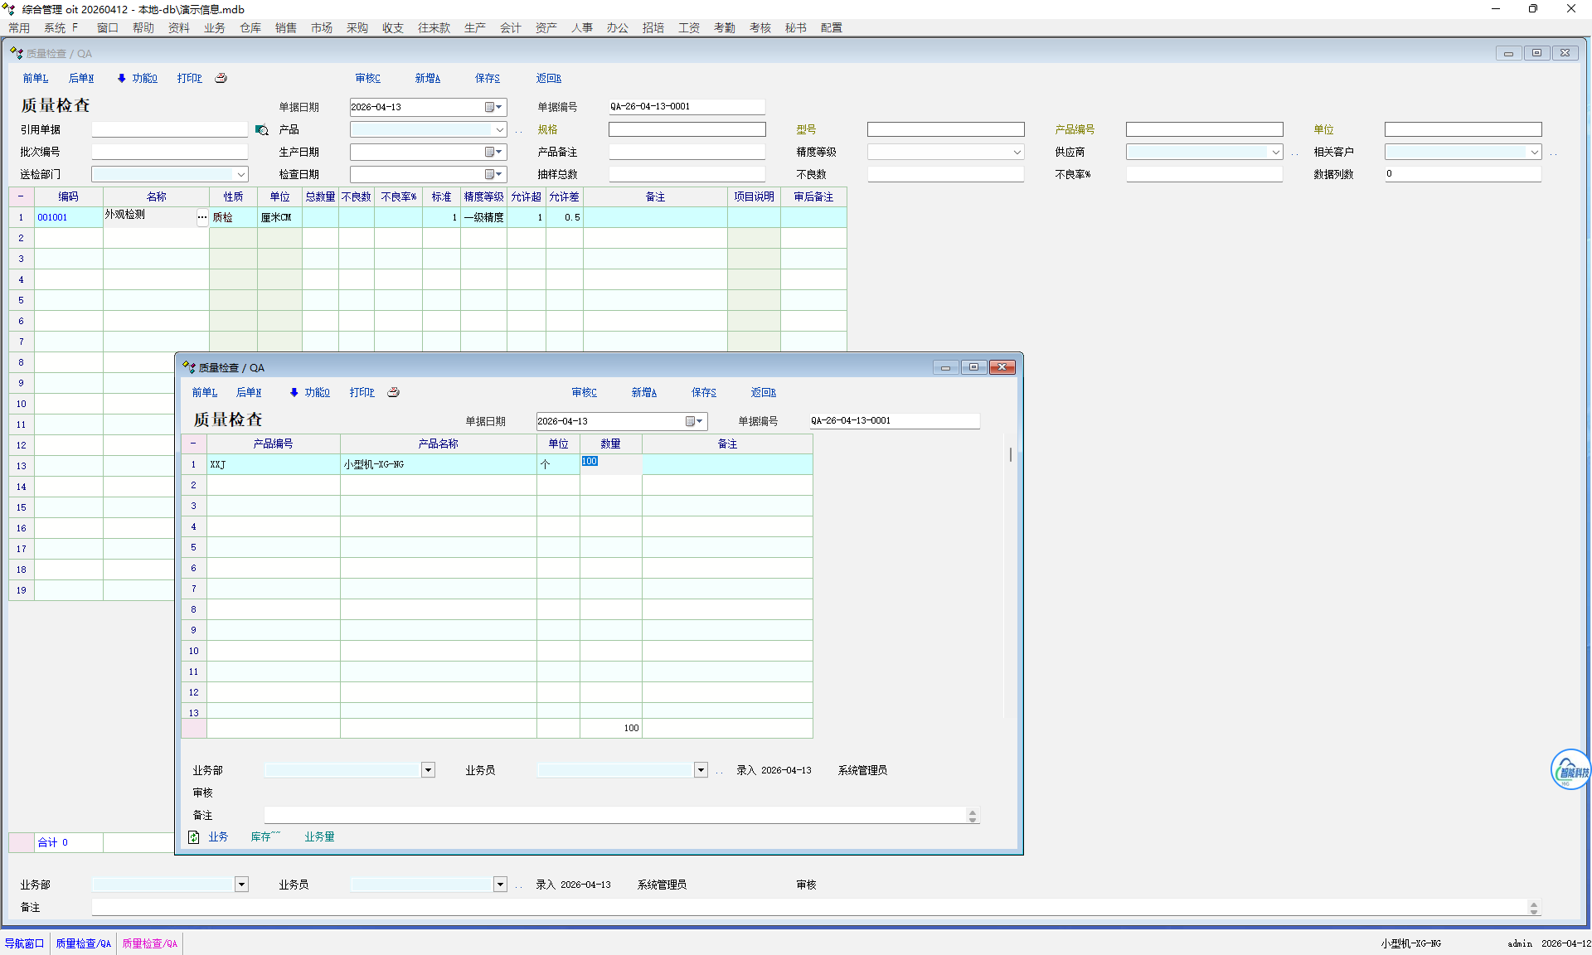Click 保存S in the front window
The width and height of the screenshot is (1592, 955).
(x=703, y=392)
